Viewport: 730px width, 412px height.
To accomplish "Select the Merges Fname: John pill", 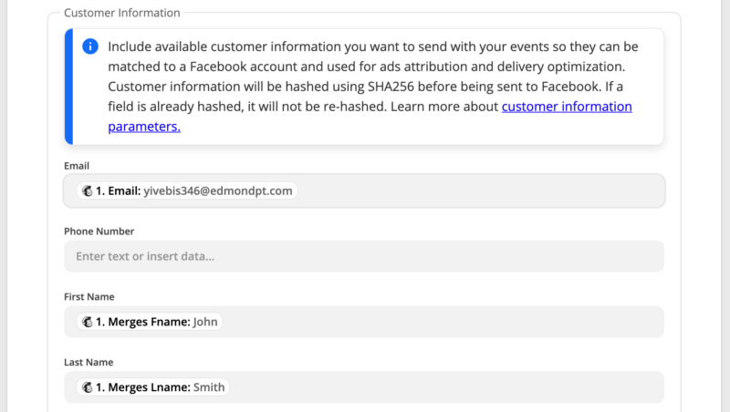I will (149, 322).
